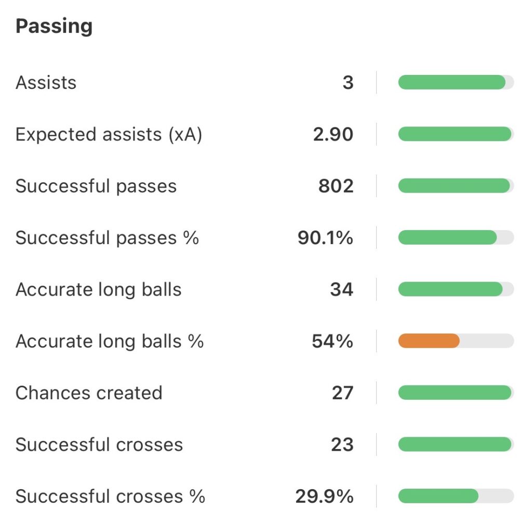Select the Successful passes % label
This screenshot has width=532, height=523.
tap(107, 238)
